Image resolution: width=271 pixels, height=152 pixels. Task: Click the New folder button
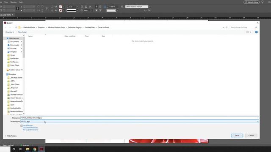tap(22, 32)
